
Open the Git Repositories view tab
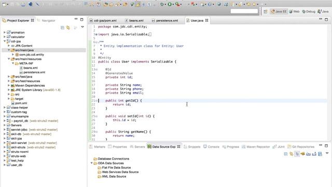(301, 146)
